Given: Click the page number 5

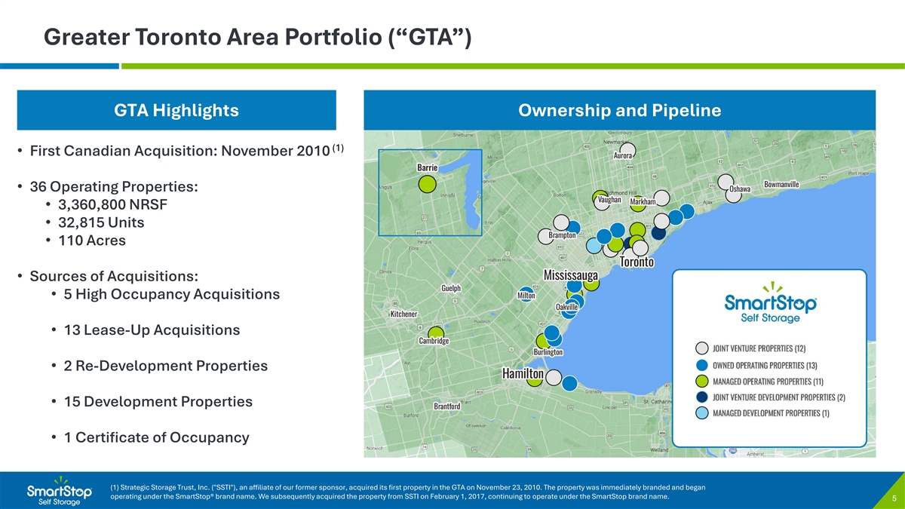Looking at the screenshot, I should [893, 498].
